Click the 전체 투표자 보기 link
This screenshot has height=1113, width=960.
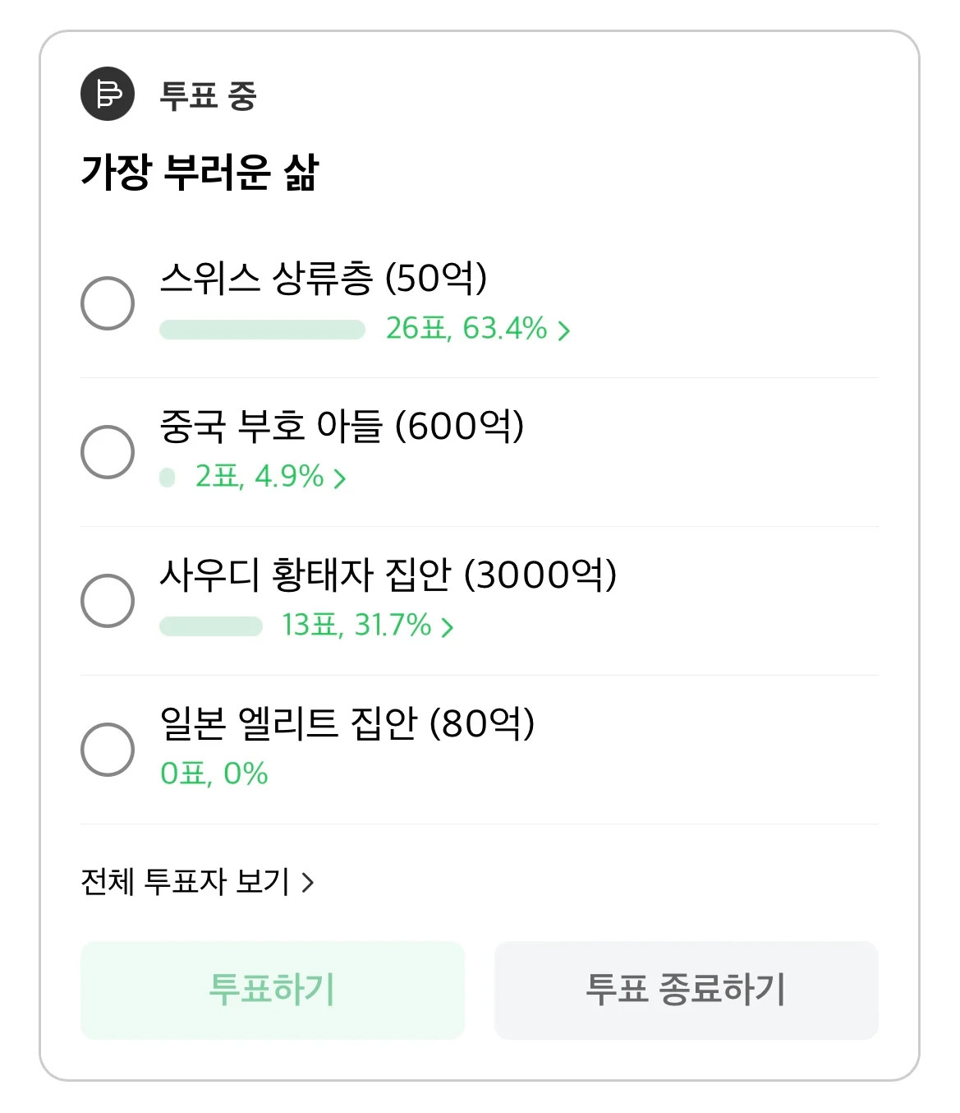coord(185,882)
